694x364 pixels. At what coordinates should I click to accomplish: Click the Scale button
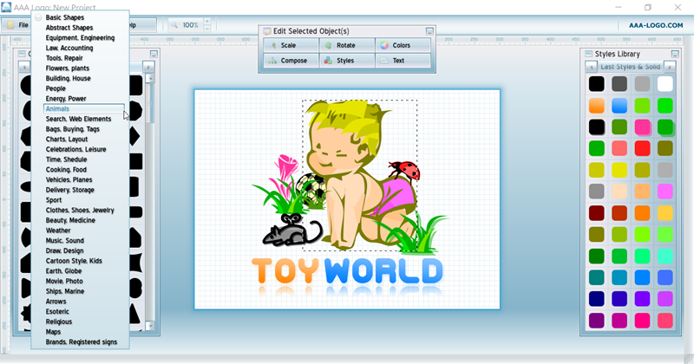click(291, 45)
